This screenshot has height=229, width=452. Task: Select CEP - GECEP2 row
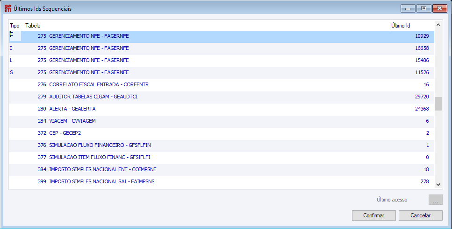click(222, 133)
